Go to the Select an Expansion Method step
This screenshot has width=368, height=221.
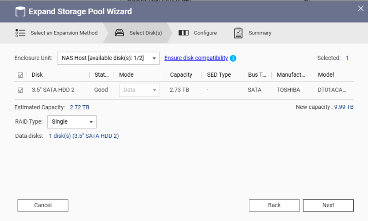(64, 33)
